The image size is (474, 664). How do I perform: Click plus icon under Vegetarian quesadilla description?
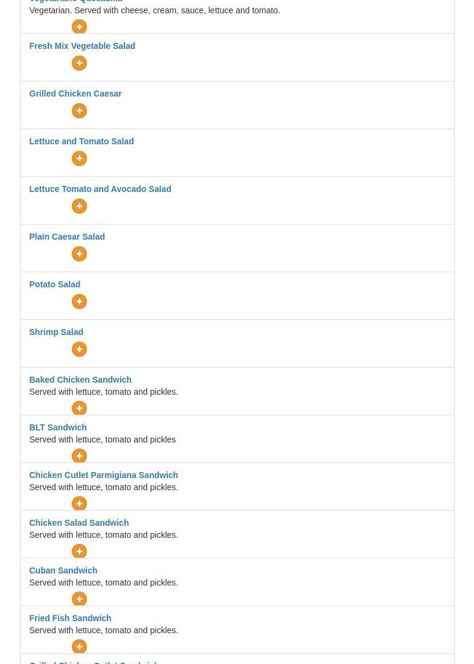[79, 27]
